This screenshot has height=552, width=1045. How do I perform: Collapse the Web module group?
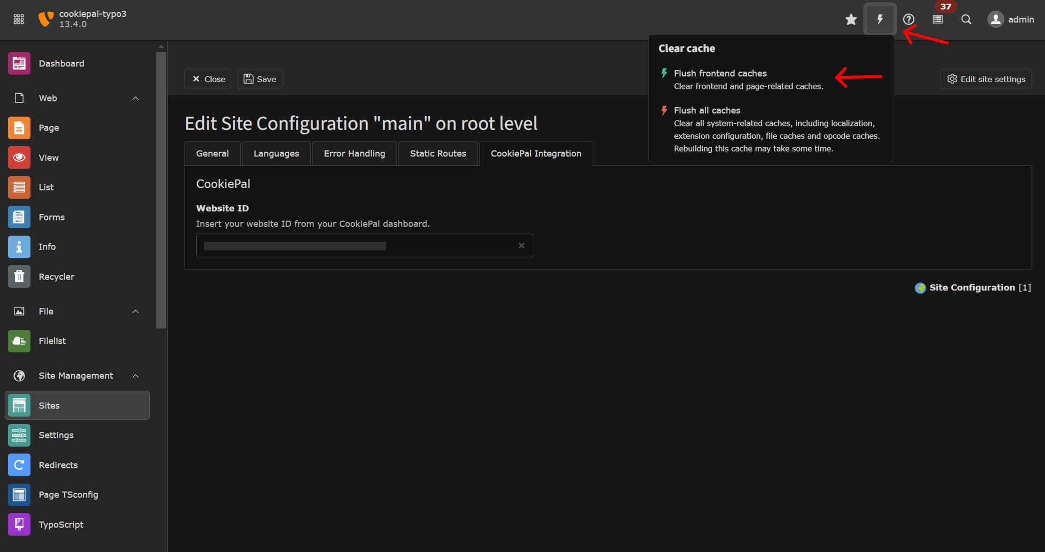coord(135,98)
